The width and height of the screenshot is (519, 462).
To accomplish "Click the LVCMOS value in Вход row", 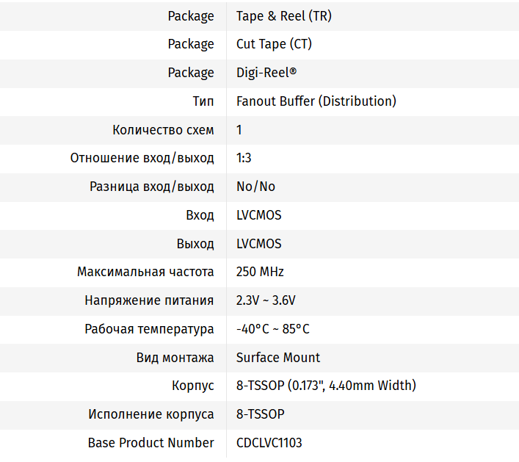I will coord(258,215).
